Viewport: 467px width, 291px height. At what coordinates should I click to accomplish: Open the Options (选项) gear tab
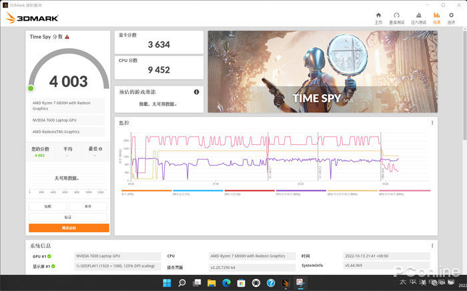(x=451, y=18)
